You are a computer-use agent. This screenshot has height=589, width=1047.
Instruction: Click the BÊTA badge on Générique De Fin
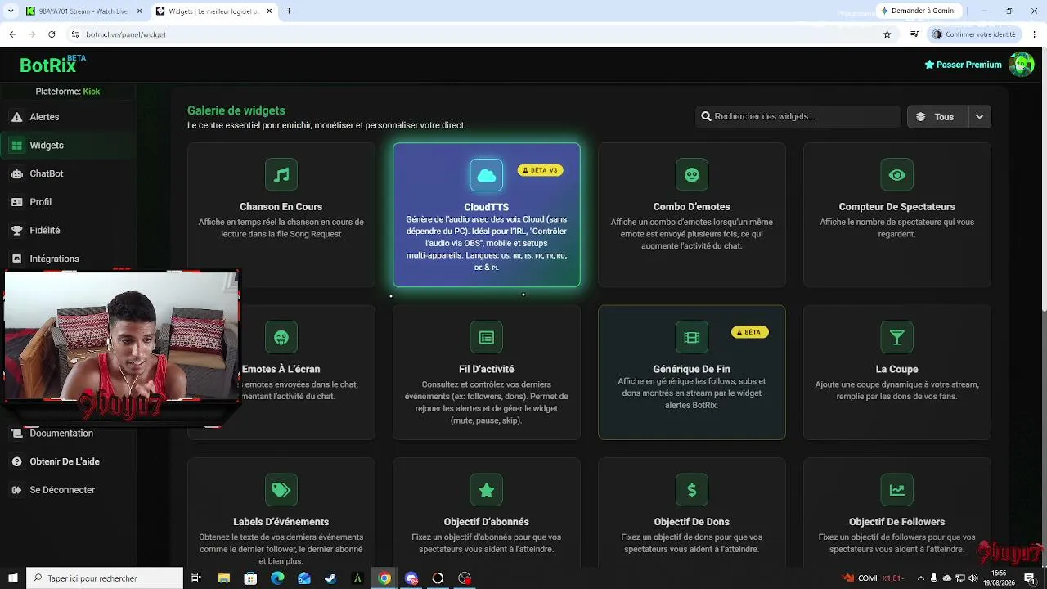point(749,332)
